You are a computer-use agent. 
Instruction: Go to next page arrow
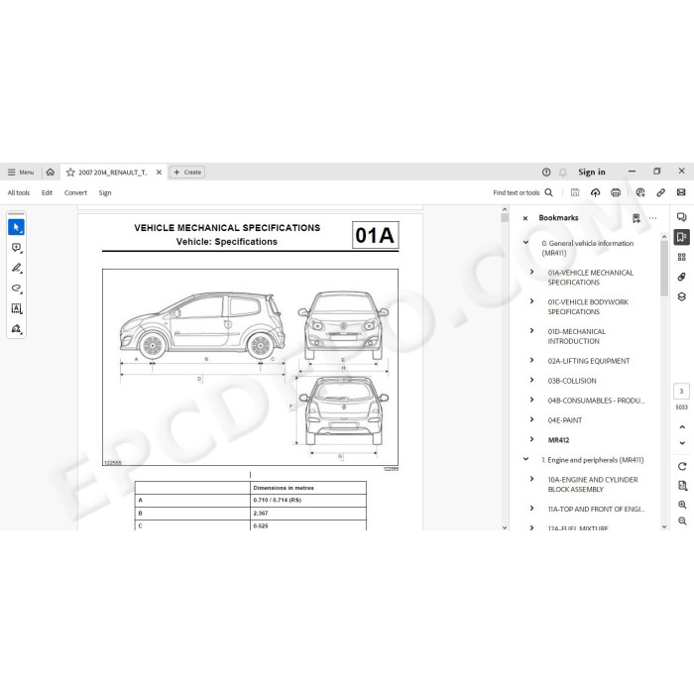pos(682,443)
